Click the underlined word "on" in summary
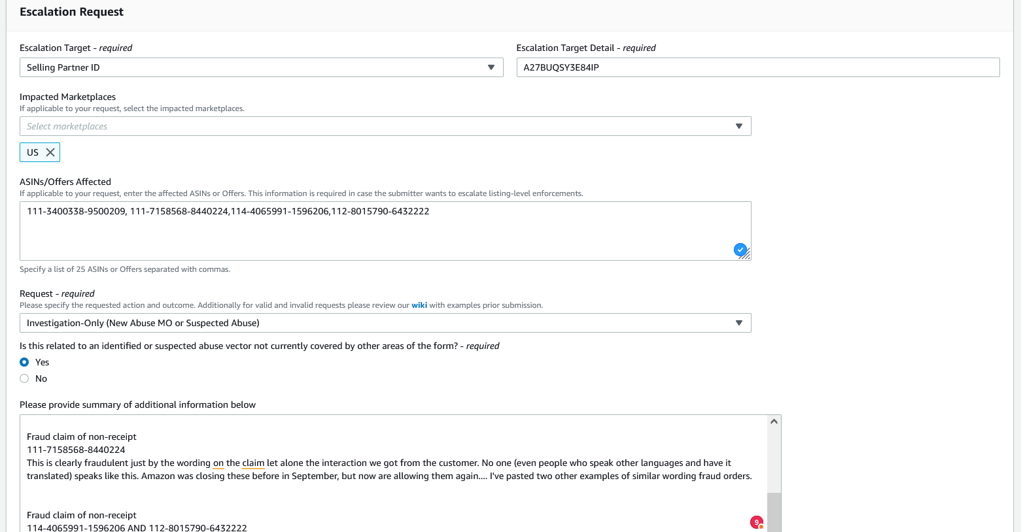 point(218,463)
